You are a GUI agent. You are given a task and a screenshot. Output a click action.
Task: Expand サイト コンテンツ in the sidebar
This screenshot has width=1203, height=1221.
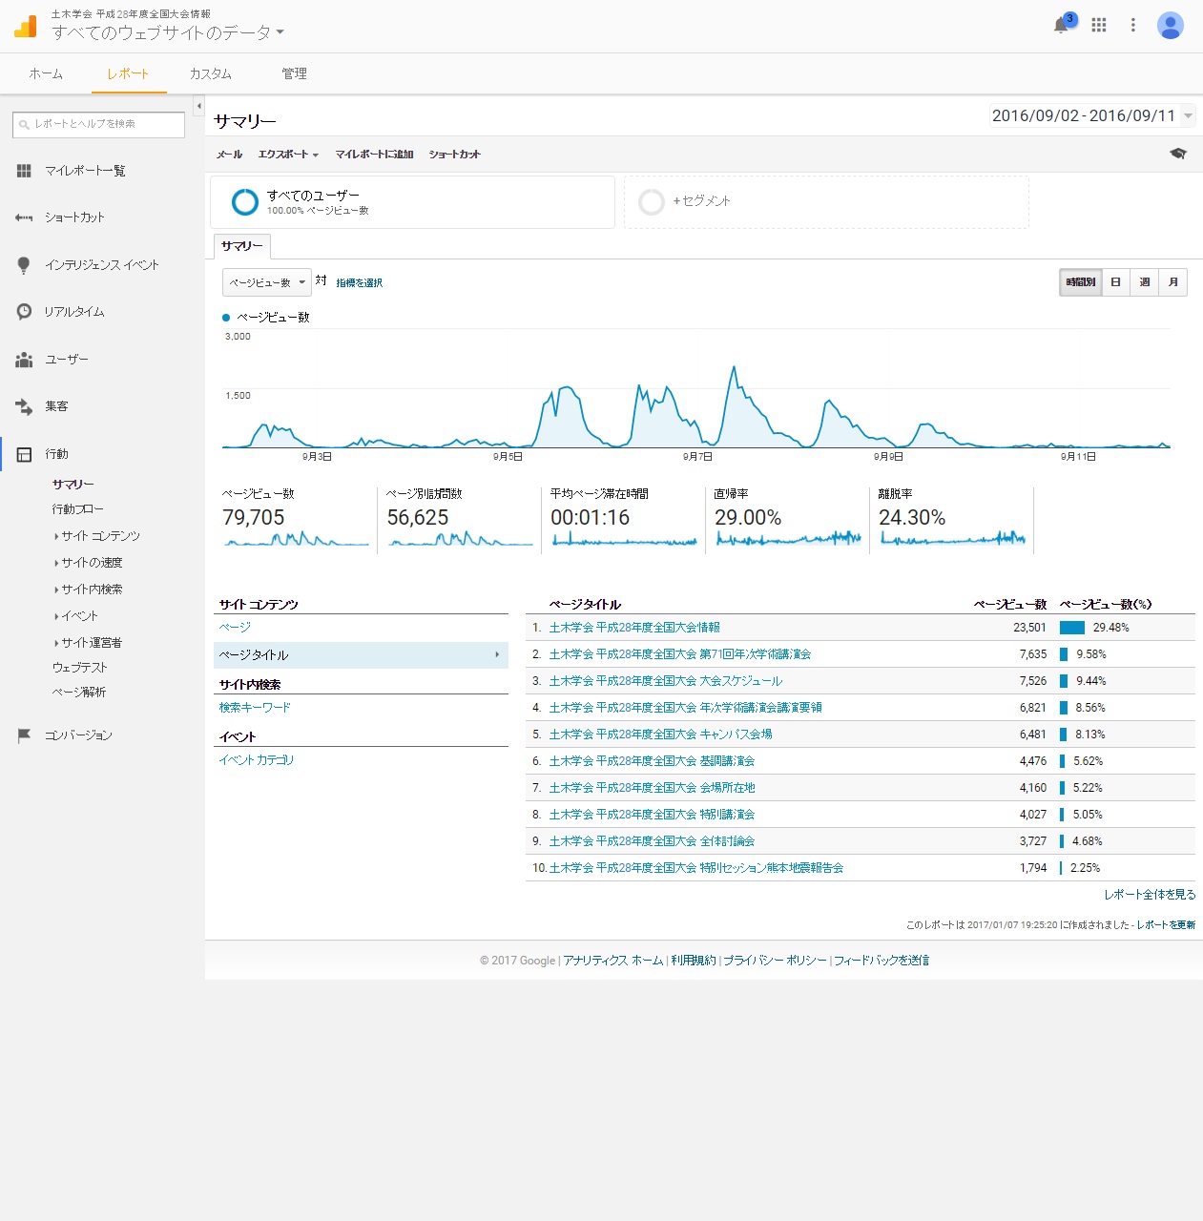coord(99,536)
